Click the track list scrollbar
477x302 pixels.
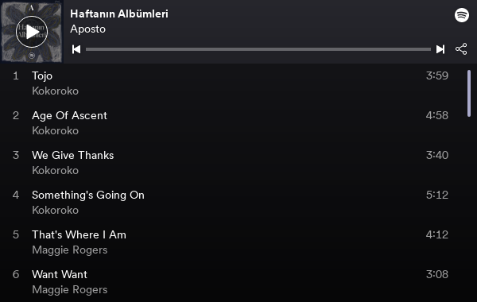pos(469,93)
